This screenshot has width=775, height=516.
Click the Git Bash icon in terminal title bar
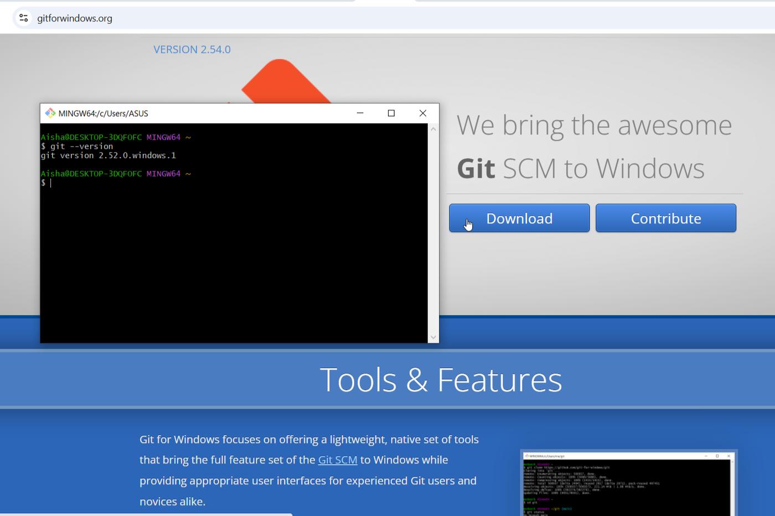click(x=50, y=113)
